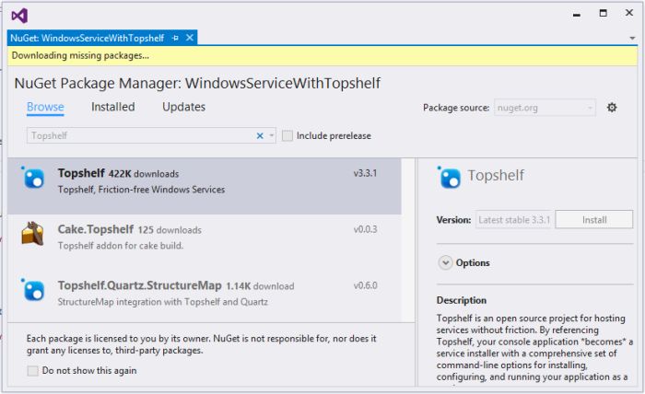
Task: Click the v0.0.3 version label
Action: click(365, 229)
